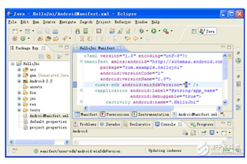Viewport: 247px width, 164px height.
Task: Open the Javadoc view tab
Action: (110, 124)
